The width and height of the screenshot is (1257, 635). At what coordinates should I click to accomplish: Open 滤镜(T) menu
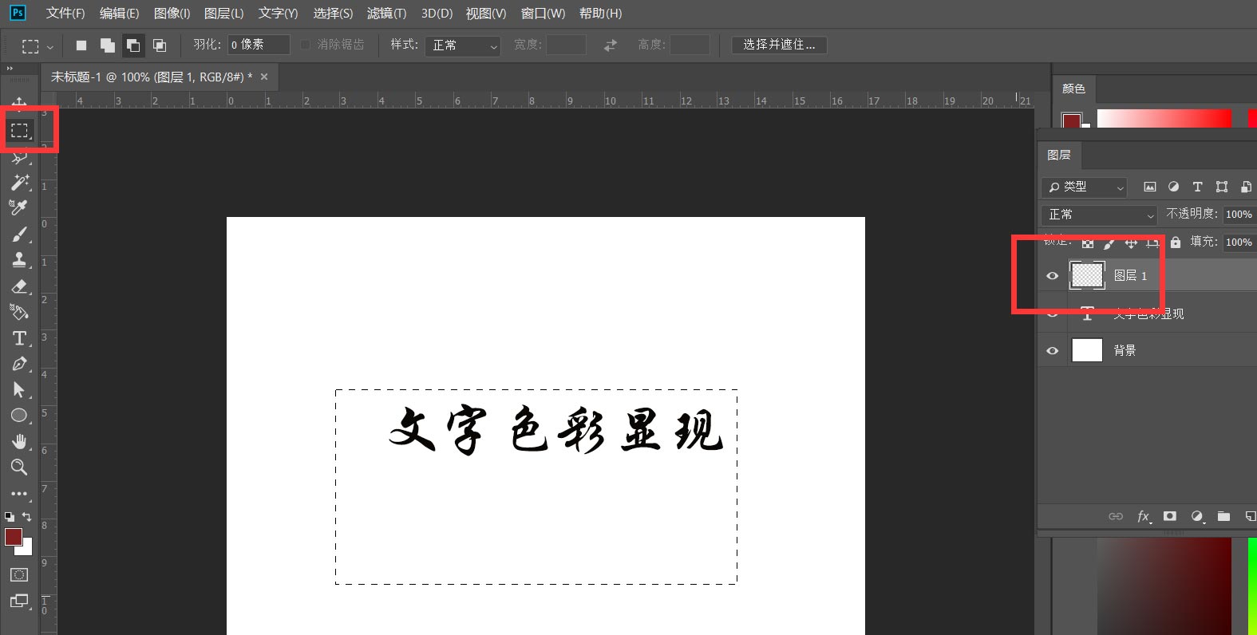(x=386, y=14)
